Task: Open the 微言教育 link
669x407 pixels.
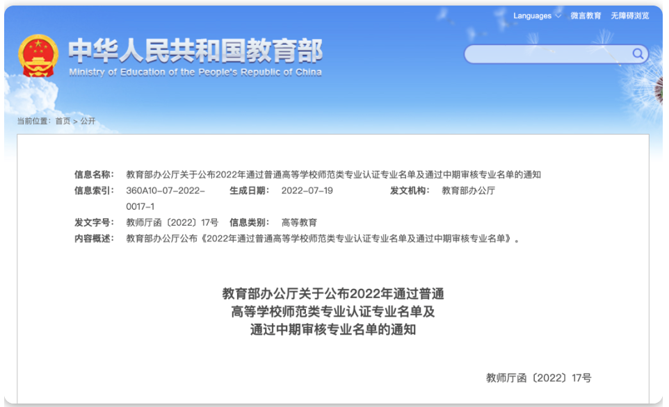Action: [586, 16]
